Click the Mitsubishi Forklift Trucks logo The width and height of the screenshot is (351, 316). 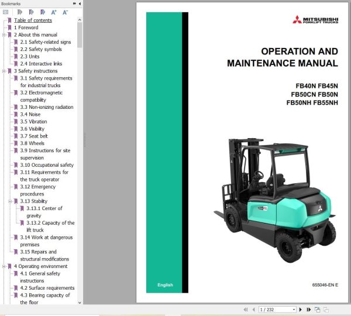point(315,19)
